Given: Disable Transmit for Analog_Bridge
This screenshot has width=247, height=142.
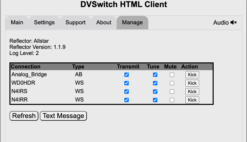Looking at the screenshot, I should (126, 75).
